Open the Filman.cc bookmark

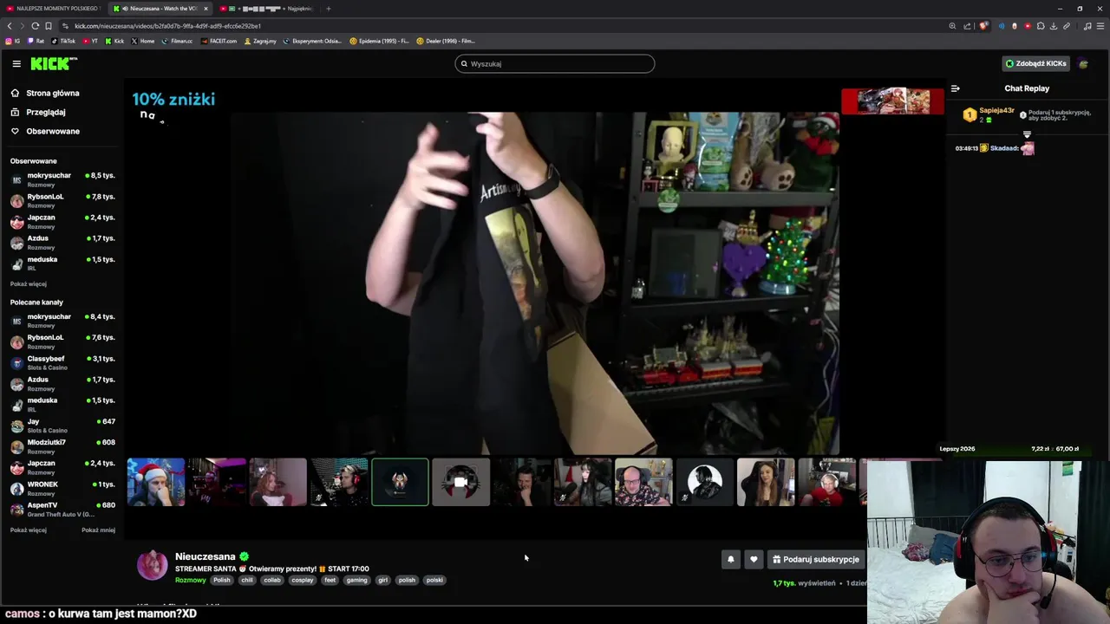[x=177, y=41]
